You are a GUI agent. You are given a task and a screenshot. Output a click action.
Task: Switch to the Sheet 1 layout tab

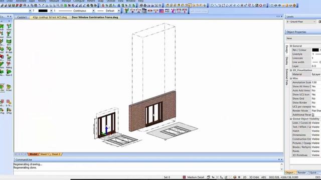44,154
